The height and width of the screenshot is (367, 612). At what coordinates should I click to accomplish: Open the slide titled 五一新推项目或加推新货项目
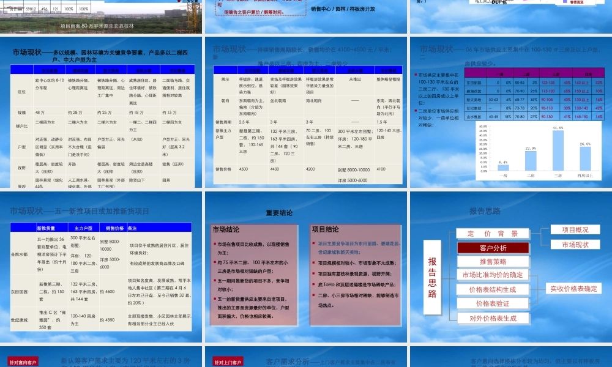(x=101, y=267)
